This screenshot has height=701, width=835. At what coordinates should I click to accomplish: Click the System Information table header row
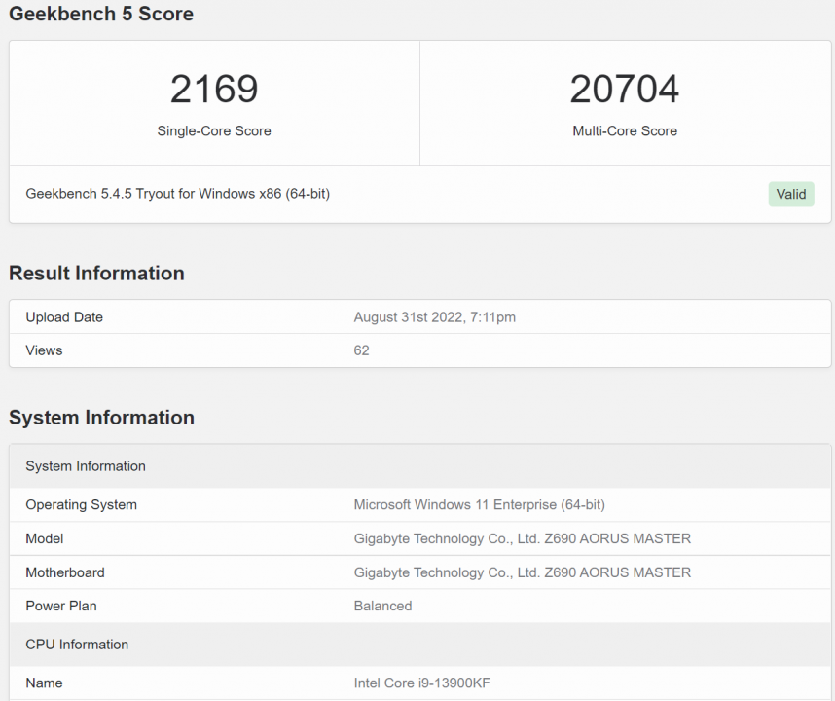(86, 466)
